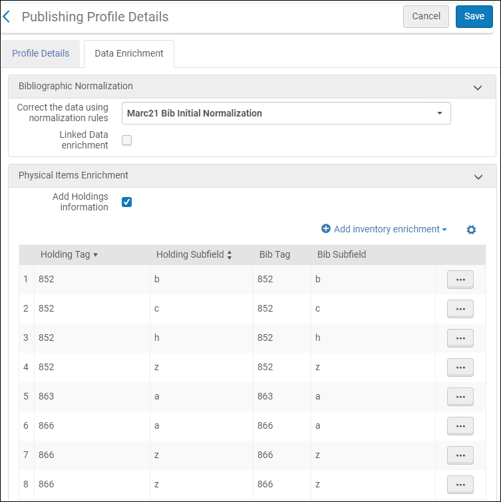Expand Add inventory enrichment dropdown
The image size is (501, 502).
384,229
